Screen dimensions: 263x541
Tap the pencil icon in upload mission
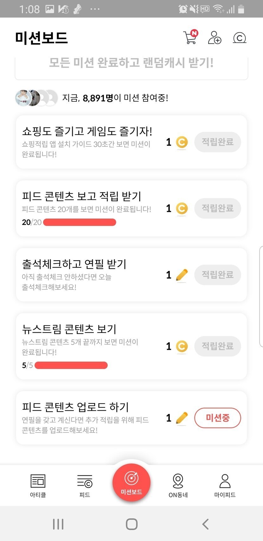182,418
